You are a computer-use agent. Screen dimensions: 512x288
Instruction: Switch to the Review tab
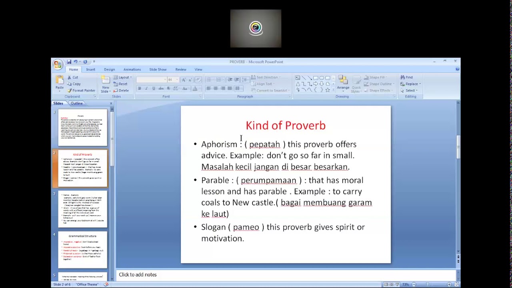tap(181, 70)
